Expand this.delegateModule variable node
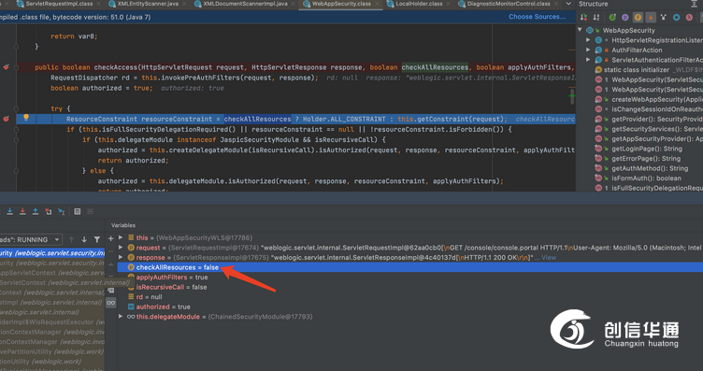Screen dimensions: 703x371 coord(121,317)
